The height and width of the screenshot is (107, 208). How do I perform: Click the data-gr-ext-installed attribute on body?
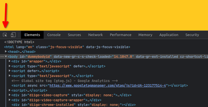pos(157,57)
